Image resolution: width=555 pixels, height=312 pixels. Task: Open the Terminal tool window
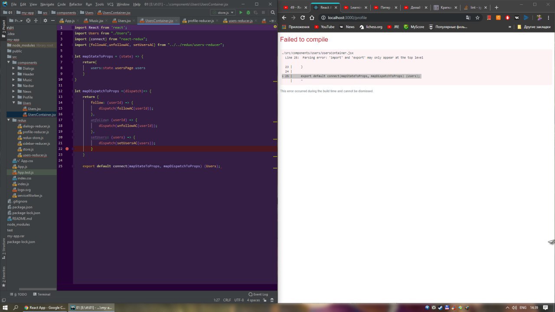41,294
